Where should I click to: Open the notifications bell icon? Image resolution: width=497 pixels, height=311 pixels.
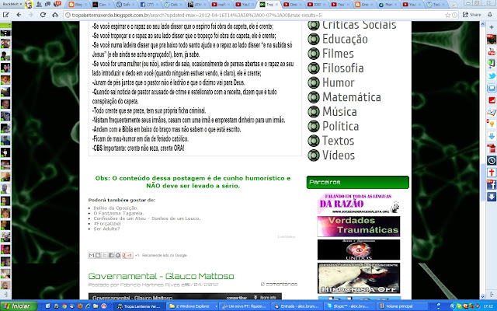pyautogui.click(x=490, y=15)
